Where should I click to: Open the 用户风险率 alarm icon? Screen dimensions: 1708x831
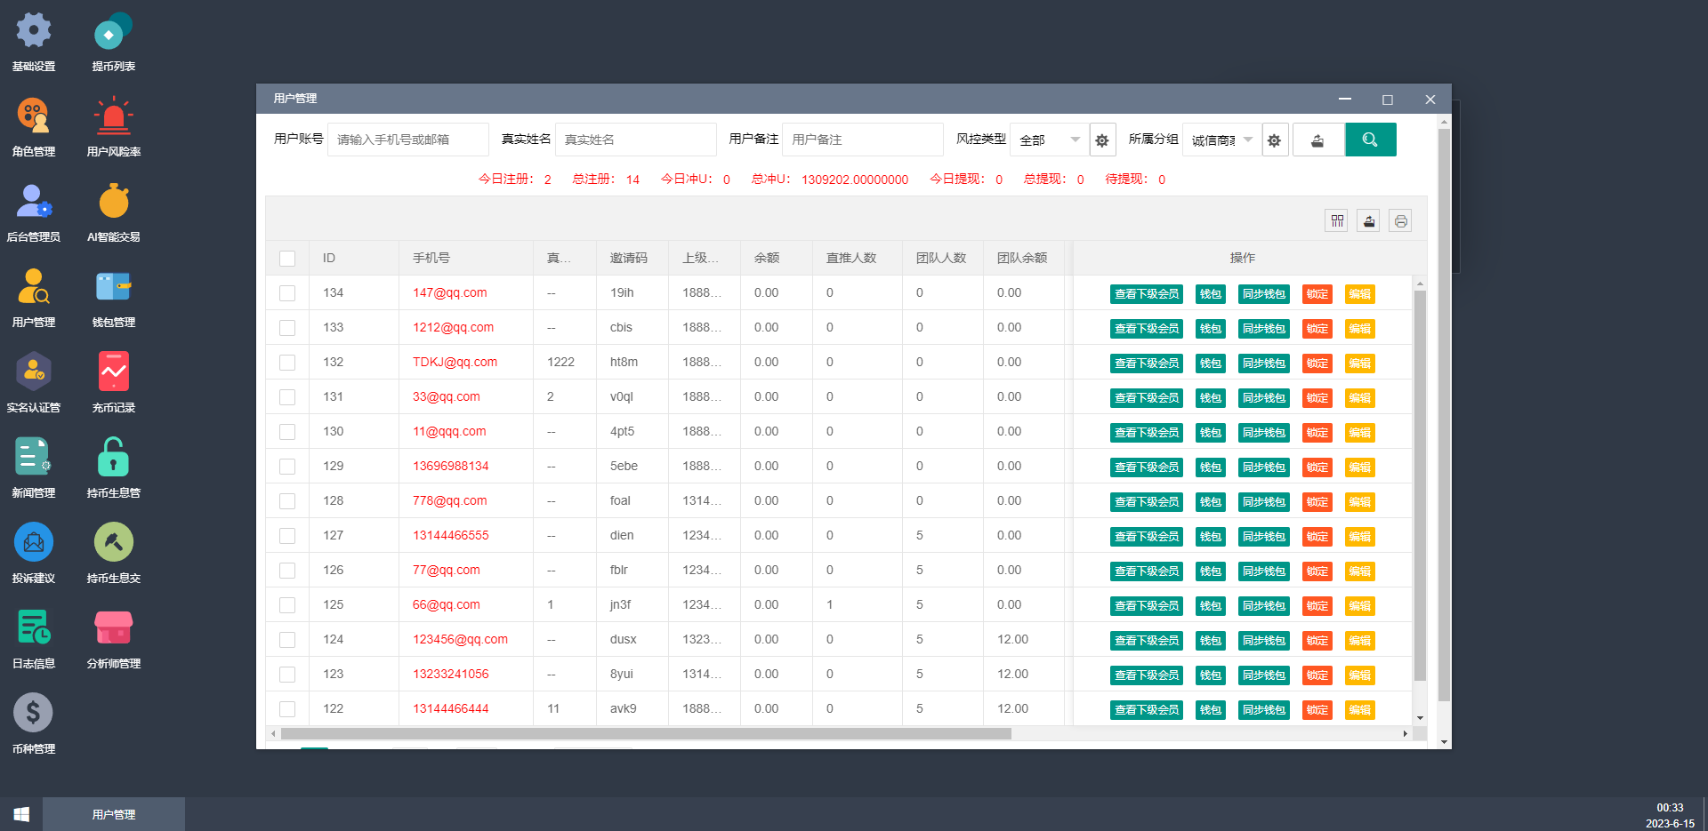click(113, 117)
